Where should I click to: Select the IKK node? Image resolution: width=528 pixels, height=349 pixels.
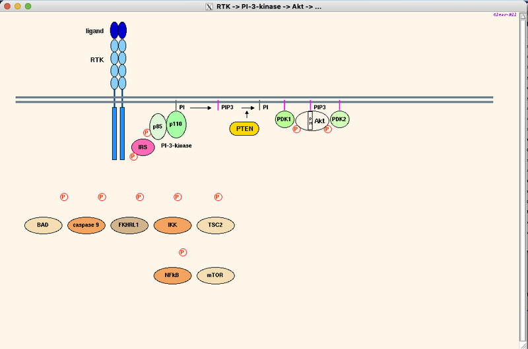(172, 225)
